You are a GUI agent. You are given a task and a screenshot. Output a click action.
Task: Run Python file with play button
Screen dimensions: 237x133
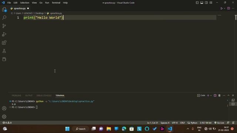[221, 8]
